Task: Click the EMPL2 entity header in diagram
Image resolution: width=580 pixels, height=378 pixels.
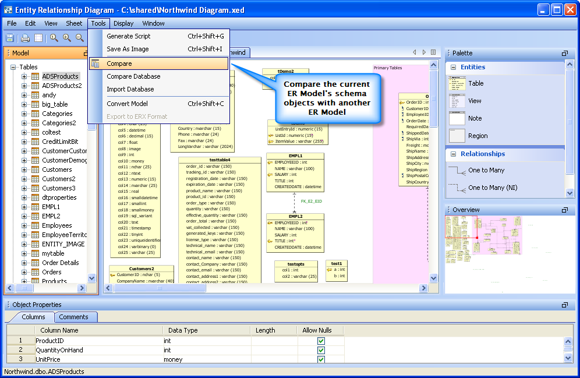Action: coord(295,216)
